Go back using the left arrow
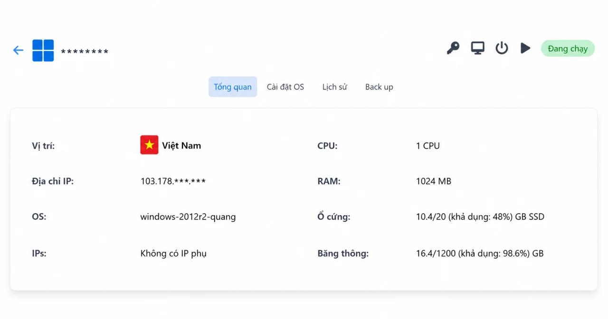 18,50
